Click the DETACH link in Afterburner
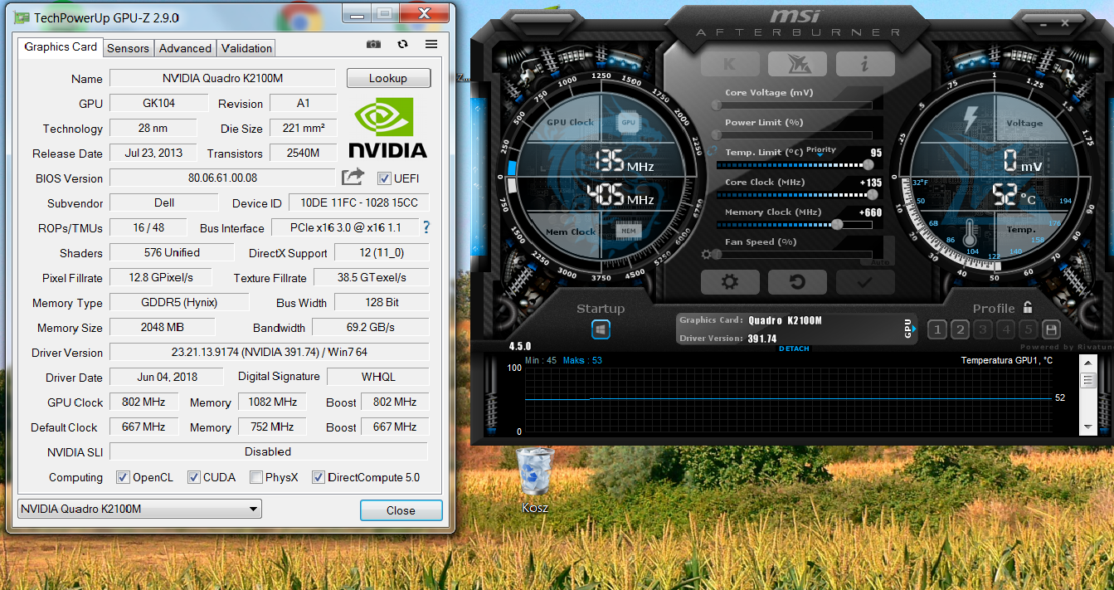1114x590 pixels. point(794,349)
